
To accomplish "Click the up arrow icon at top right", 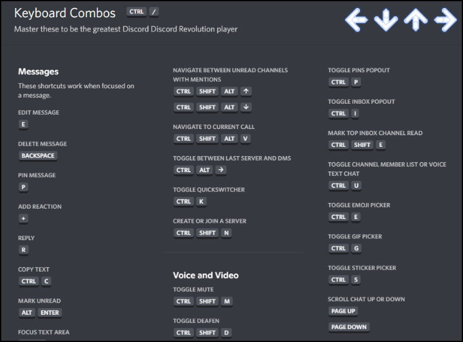I will (415, 20).
